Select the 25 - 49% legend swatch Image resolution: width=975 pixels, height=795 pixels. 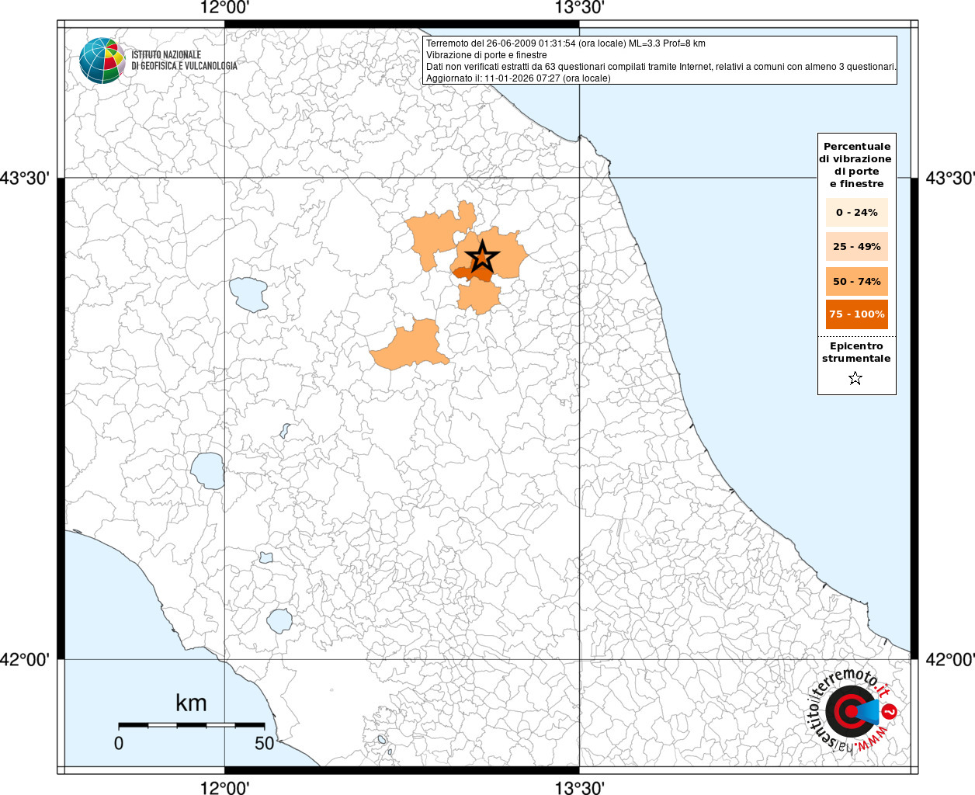pyautogui.click(x=857, y=246)
